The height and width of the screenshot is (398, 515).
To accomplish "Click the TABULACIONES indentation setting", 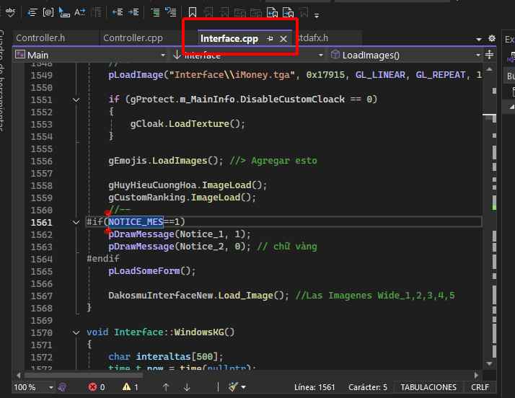I will [428, 387].
